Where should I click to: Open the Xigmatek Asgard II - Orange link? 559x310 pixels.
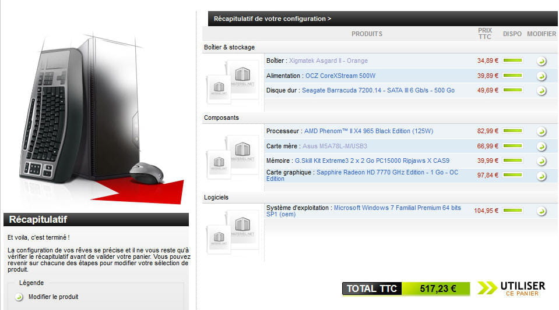pos(328,60)
